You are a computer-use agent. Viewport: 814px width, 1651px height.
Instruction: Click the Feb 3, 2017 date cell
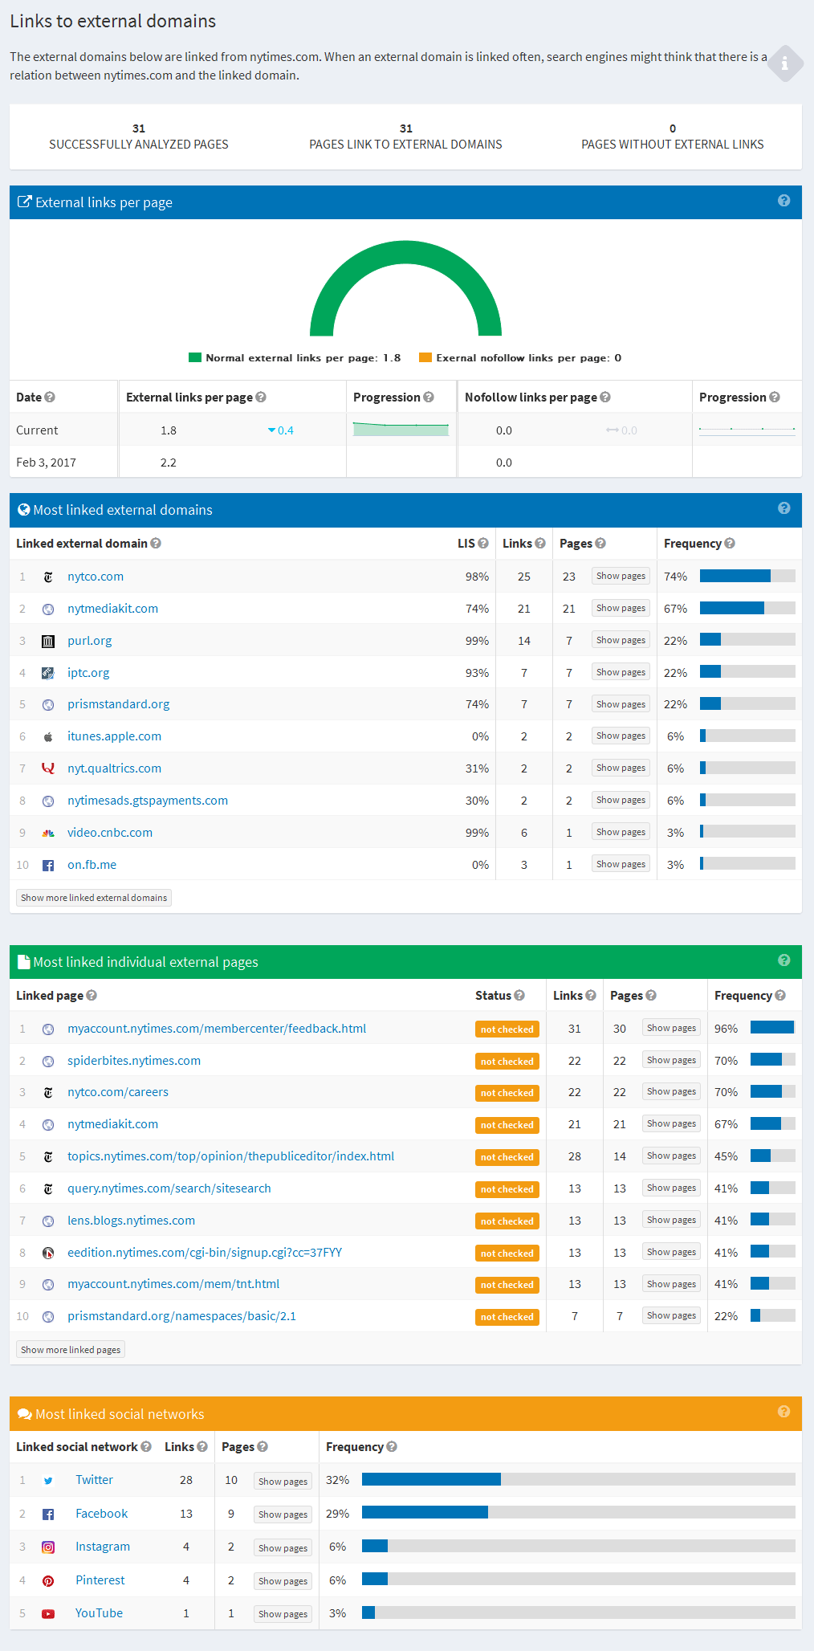coord(46,463)
